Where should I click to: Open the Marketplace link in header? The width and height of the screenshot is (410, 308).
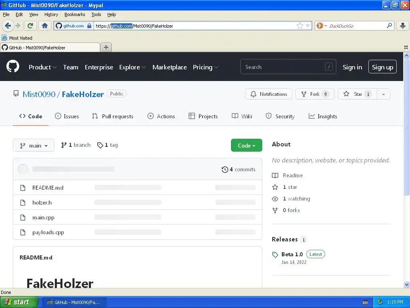pyautogui.click(x=169, y=67)
